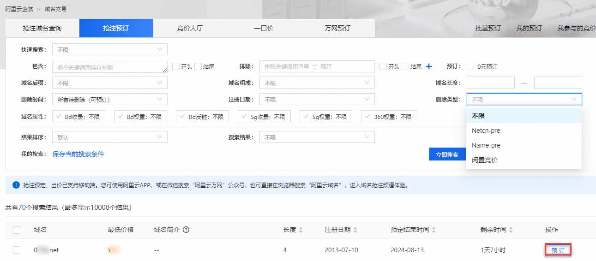The width and height of the screenshot is (596, 261).
Task: Click the help icon next to 域名简介
Action: pos(187,230)
